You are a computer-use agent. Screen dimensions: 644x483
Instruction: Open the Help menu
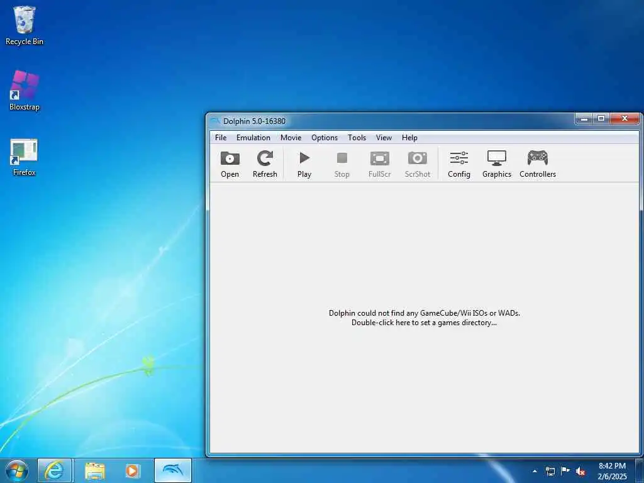pyautogui.click(x=409, y=138)
